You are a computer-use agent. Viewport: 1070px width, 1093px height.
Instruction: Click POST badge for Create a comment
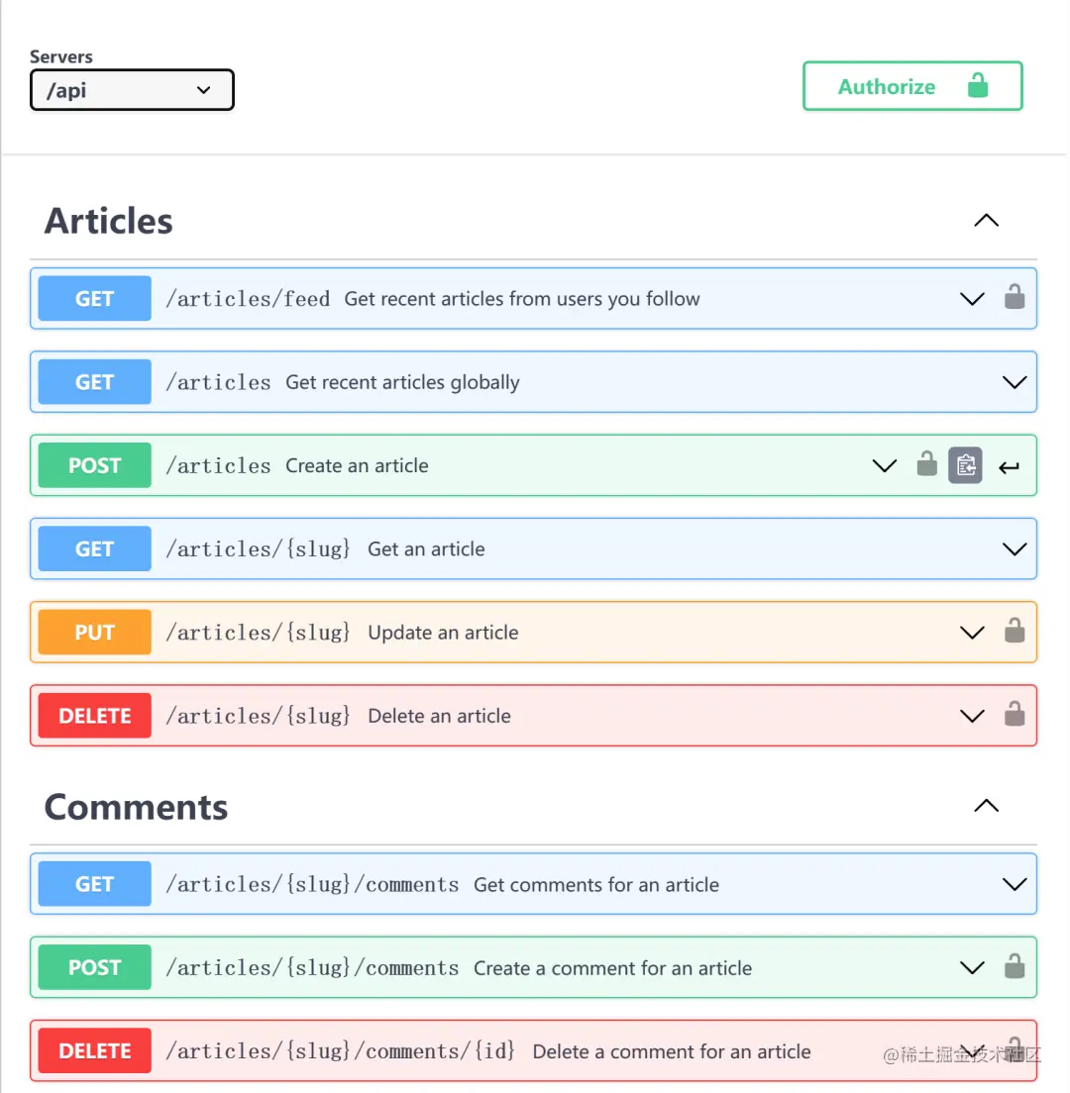point(94,967)
